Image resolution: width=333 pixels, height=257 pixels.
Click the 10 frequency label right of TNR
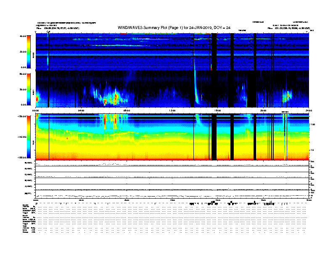pos(312,150)
